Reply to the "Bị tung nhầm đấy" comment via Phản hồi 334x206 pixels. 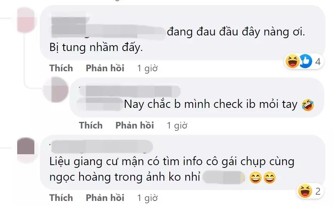point(105,68)
